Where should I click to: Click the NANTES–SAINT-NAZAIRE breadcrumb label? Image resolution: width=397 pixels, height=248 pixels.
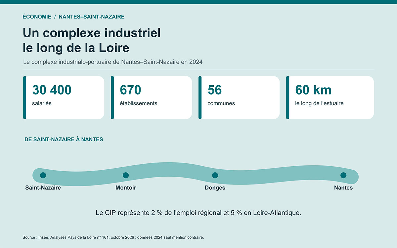(92, 17)
